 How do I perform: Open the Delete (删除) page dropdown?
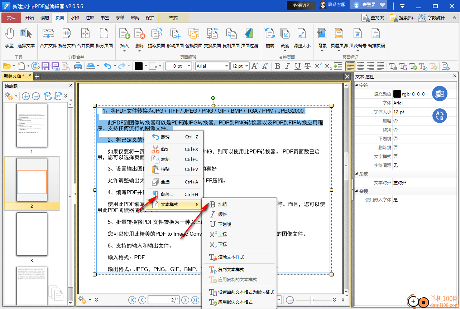140,51
